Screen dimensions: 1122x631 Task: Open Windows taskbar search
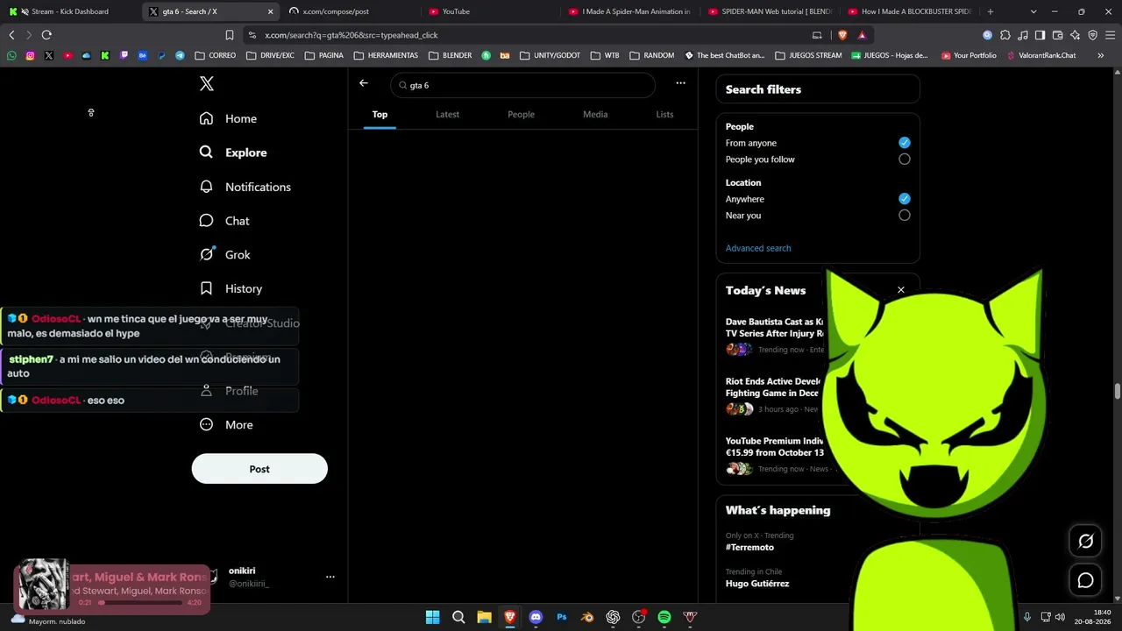coord(458,617)
